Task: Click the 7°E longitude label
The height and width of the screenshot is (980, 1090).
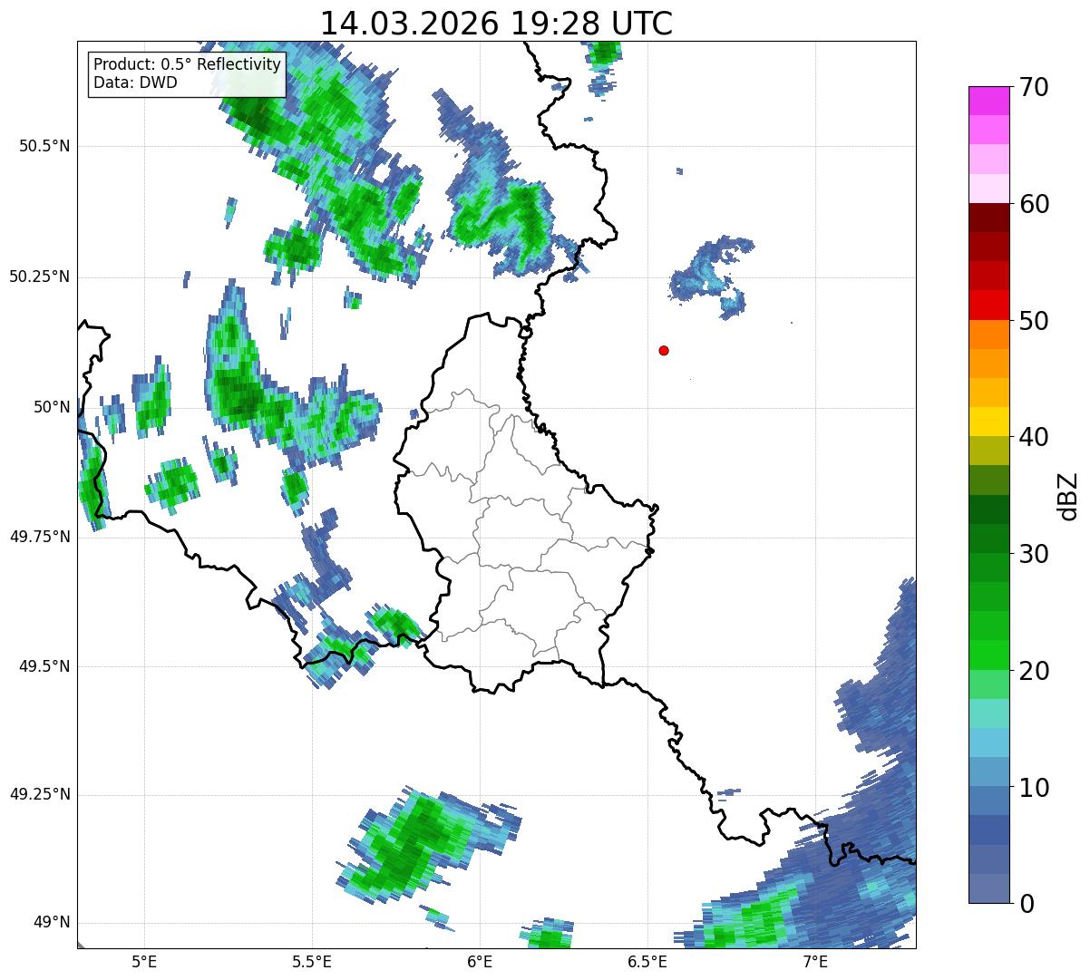Action: tap(815, 961)
